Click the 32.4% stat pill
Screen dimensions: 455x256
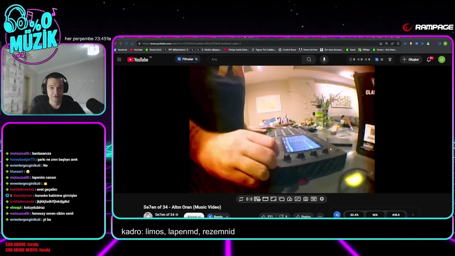pos(354,215)
